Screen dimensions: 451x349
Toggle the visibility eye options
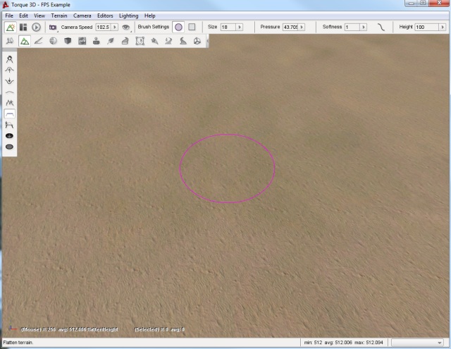pos(127,27)
